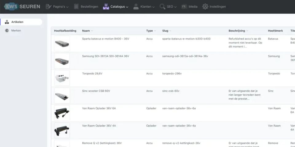Viewport: 295px width, 147px height.
Task: Open Sinc scooter CSB 60V thumbnail
Action: point(62,96)
